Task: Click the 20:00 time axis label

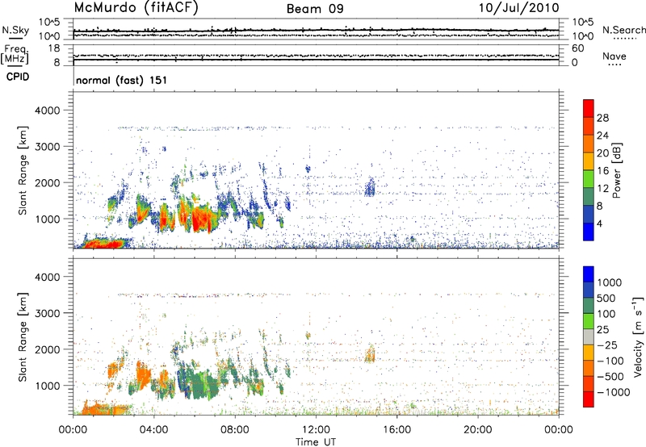Action: pyautogui.click(x=477, y=430)
